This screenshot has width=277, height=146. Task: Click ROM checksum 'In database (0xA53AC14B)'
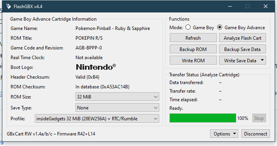point(103,87)
